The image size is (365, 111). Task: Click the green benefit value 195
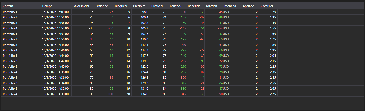click(x=177, y=39)
